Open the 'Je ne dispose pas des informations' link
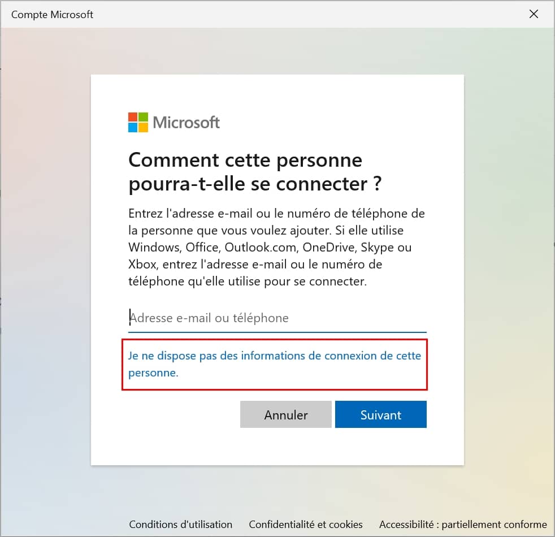This screenshot has width=555, height=537. [x=274, y=356]
